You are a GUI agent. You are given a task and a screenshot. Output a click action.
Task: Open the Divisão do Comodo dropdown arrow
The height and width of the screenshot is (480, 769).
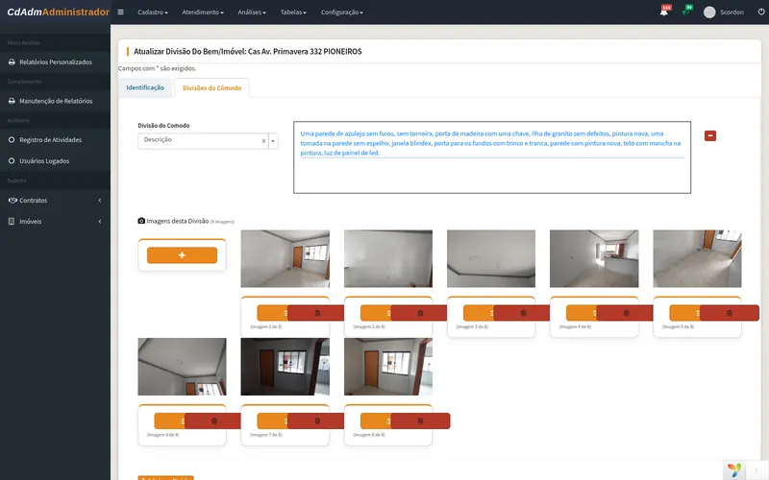point(273,141)
